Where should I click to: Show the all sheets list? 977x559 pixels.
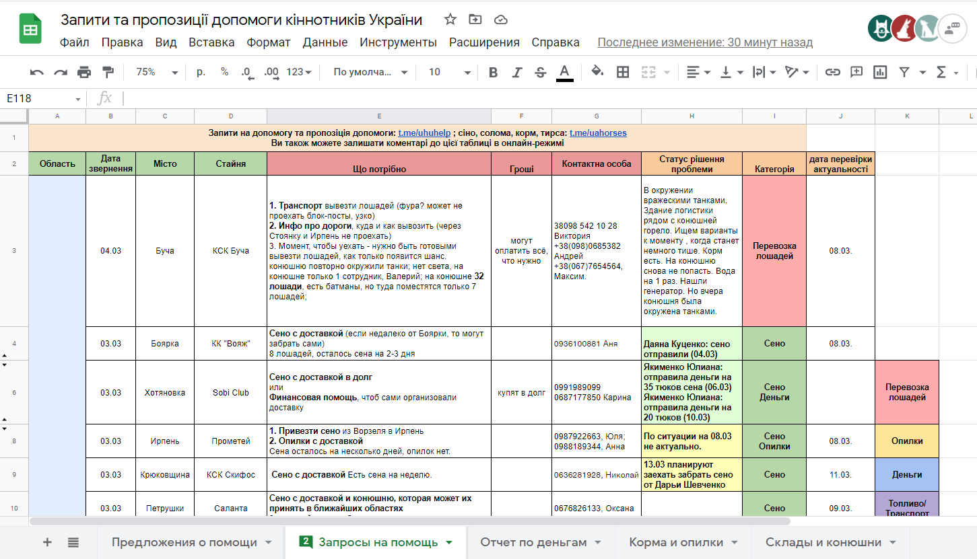click(x=73, y=542)
